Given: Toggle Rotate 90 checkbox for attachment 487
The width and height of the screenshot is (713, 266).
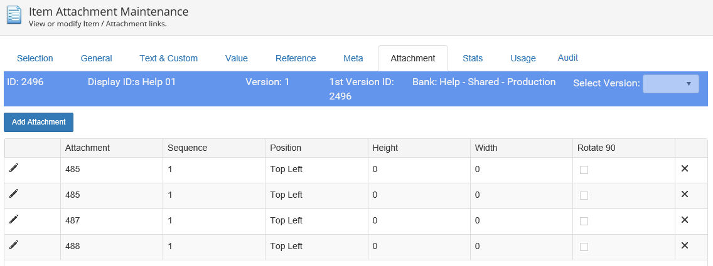Looking at the screenshot, I should pos(584,221).
